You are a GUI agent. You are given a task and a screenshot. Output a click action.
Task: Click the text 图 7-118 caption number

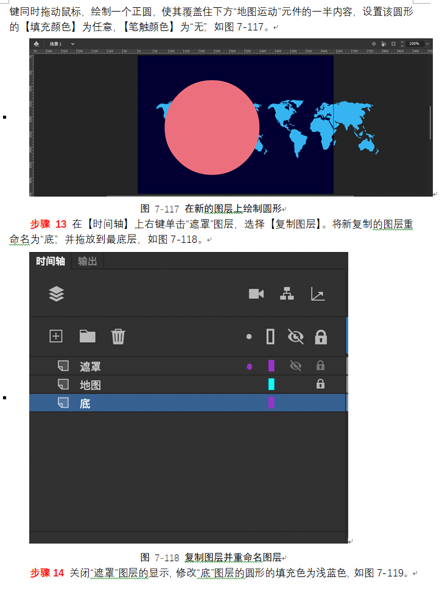click(160, 558)
